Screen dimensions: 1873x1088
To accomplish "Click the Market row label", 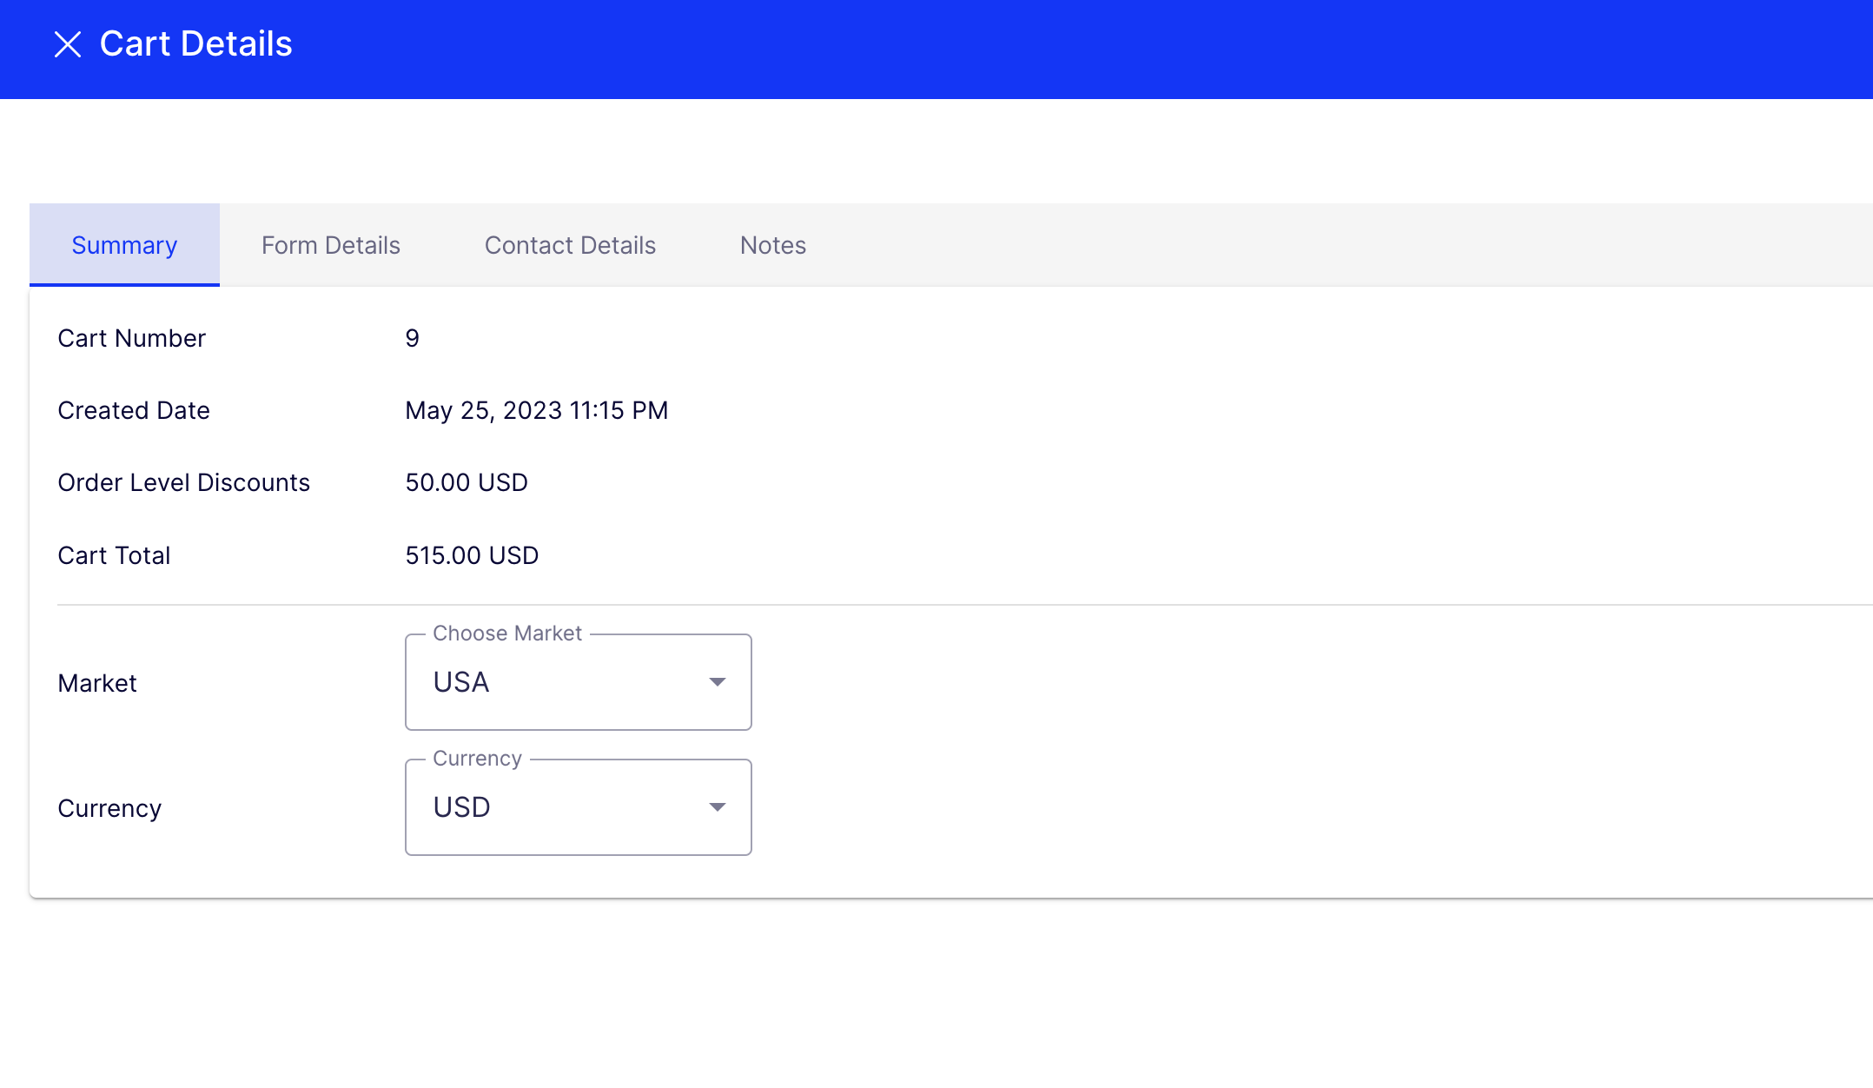I will click(x=96, y=683).
